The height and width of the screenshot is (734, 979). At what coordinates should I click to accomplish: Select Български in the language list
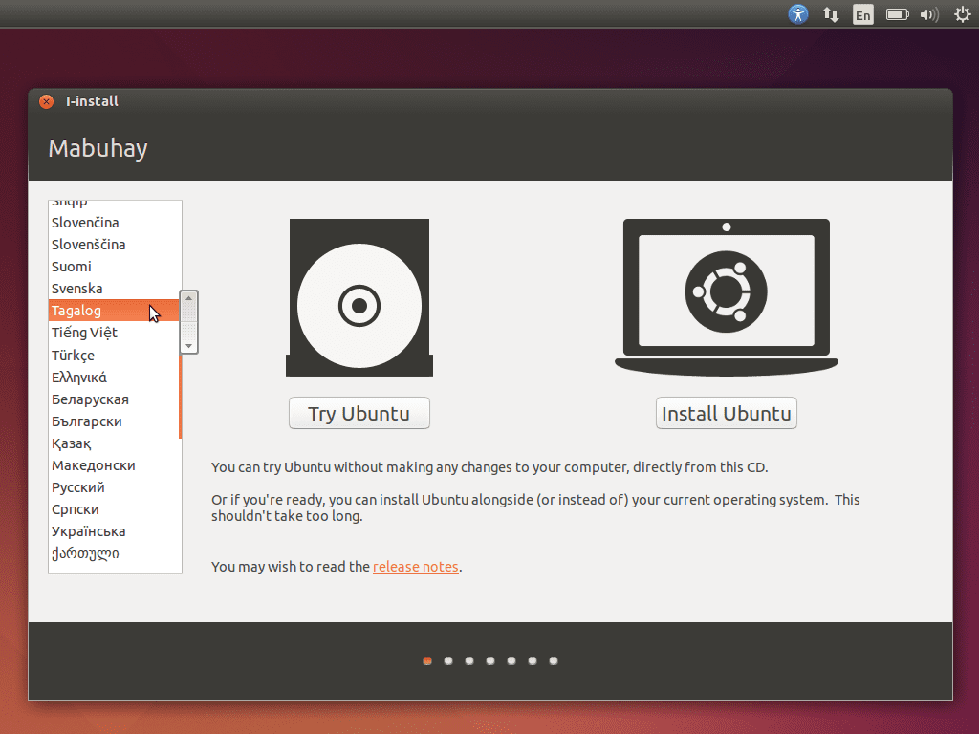114,421
